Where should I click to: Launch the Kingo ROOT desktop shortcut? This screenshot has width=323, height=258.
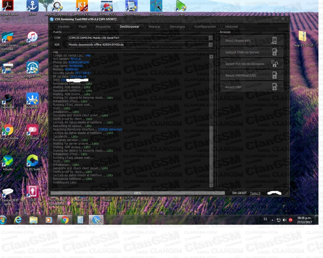coord(33,70)
